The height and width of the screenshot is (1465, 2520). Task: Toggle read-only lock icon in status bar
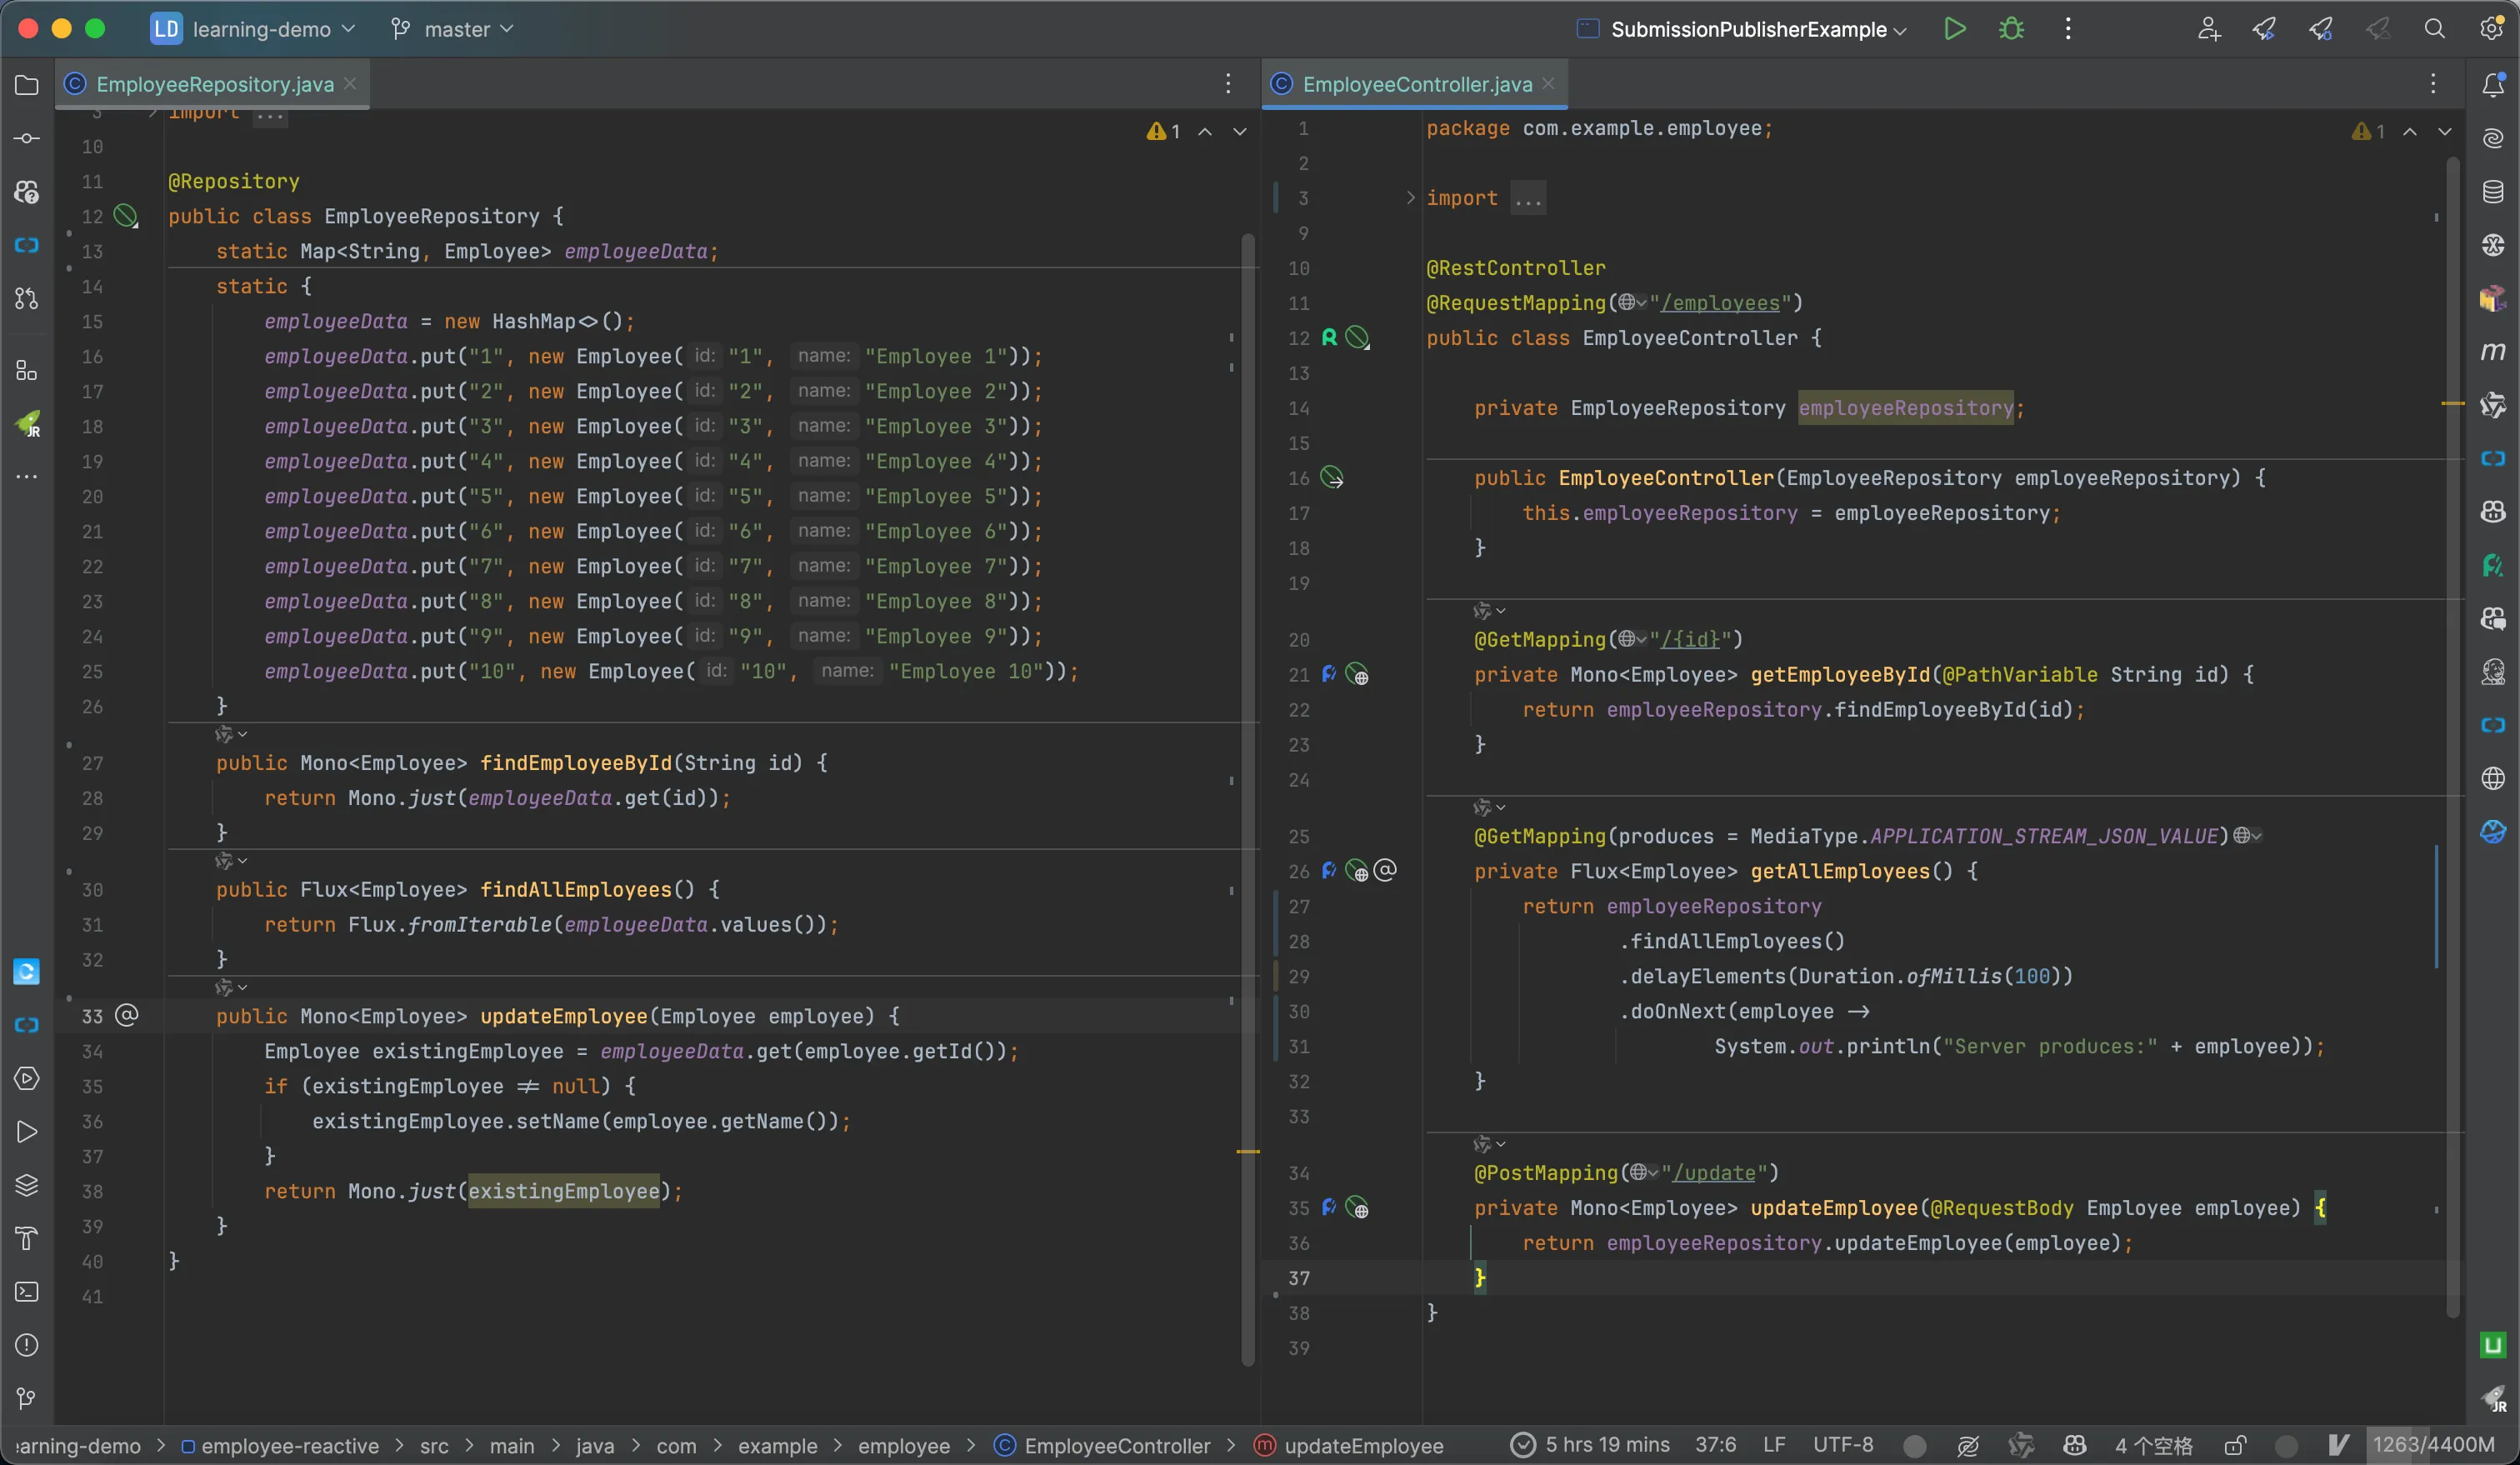pyautogui.click(x=2235, y=1446)
